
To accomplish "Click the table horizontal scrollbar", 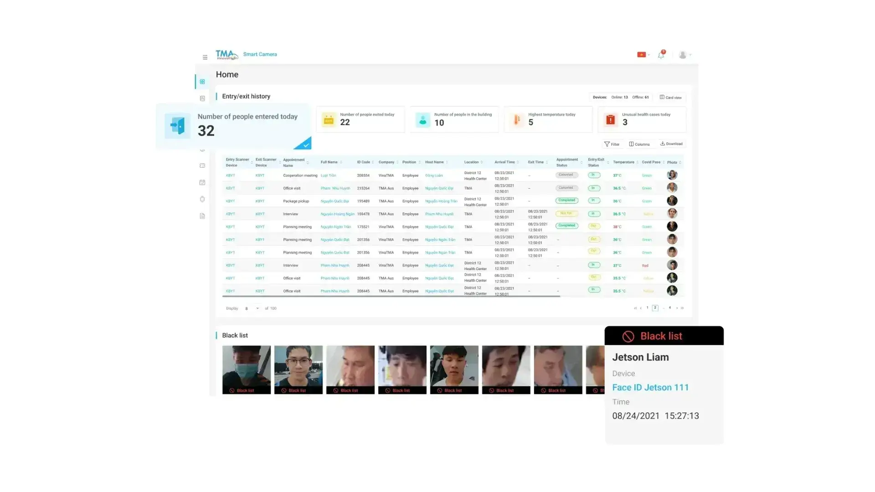I will (x=391, y=297).
